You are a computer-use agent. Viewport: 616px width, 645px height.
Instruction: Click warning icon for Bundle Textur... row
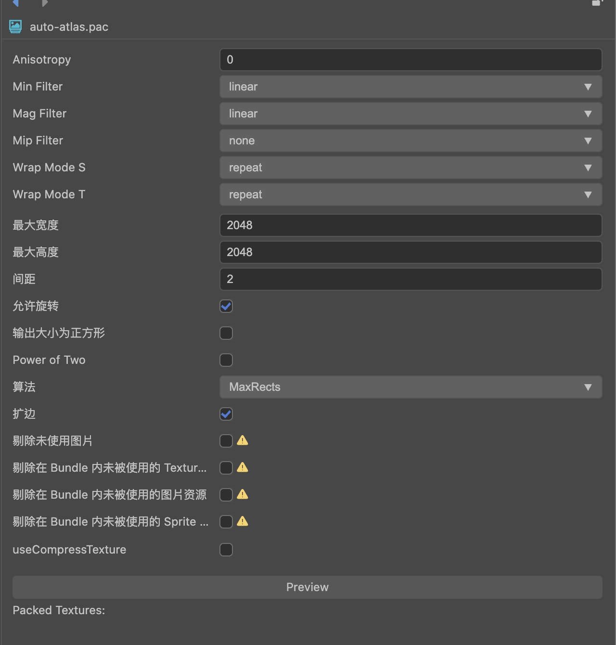click(x=243, y=467)
